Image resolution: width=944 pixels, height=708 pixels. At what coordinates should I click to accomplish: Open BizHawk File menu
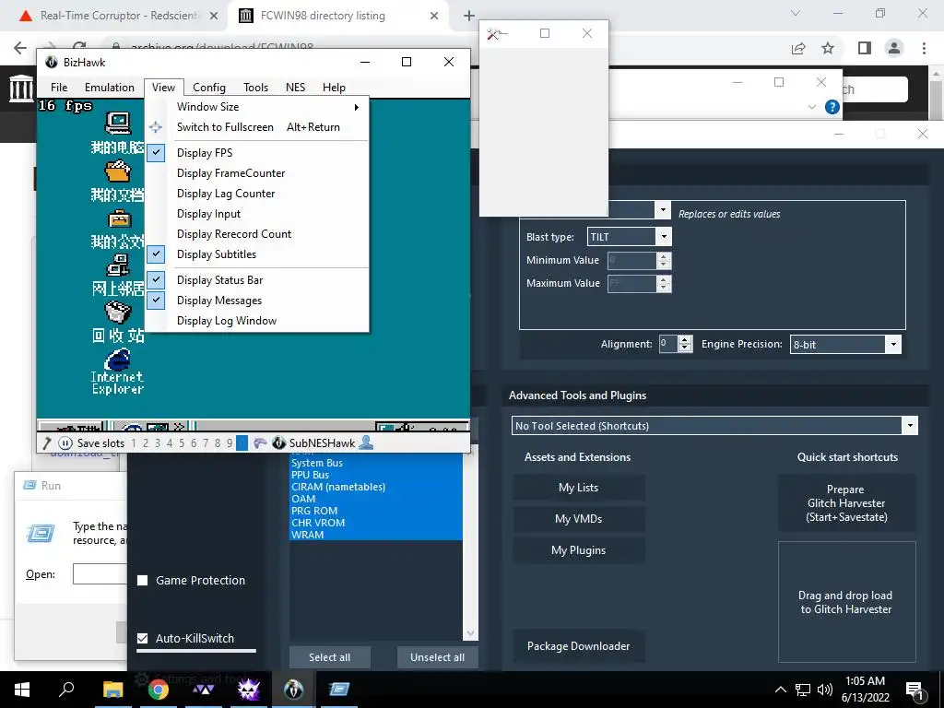[x=59, y=88]
